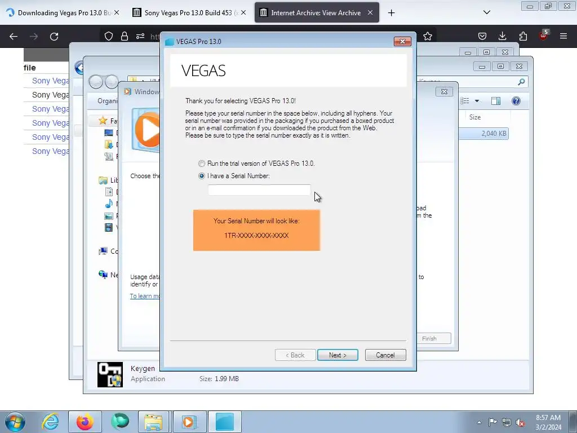The height and width of the screenshot is (433, 577).
Task: Launch Internet Explorer from taskbar
Action: click(x=50, y=422)
